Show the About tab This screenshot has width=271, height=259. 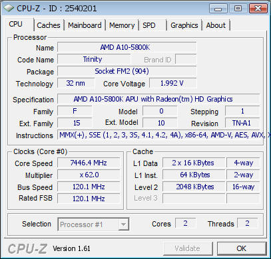pyautogui.click(x=216, y=25)
